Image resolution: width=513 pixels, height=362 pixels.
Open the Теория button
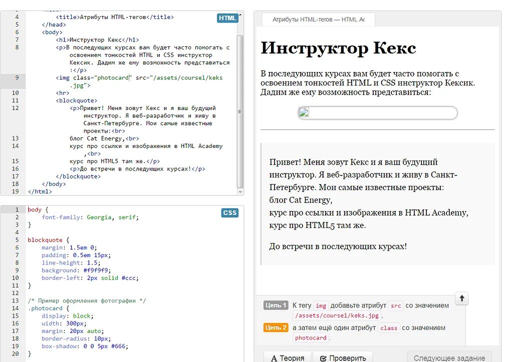pos(288,358)
